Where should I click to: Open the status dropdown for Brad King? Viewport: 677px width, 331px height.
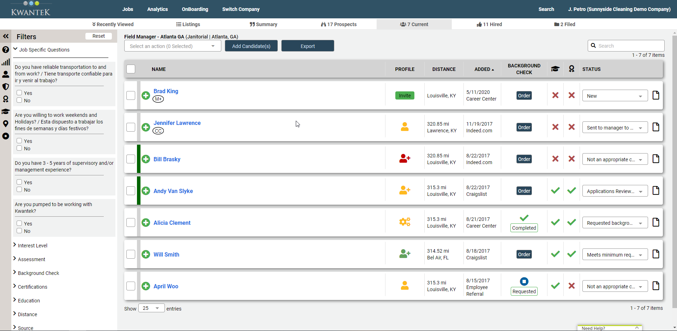(615, 95)
